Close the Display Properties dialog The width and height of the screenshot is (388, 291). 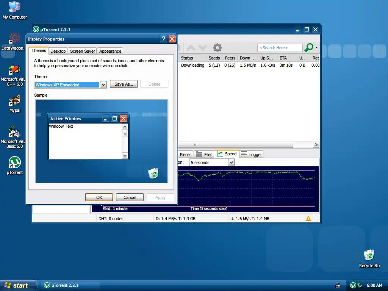pyautogui.click(x=172, y=39)
